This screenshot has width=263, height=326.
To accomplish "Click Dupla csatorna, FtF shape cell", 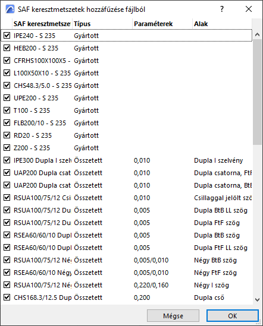I will click(223, 173).
